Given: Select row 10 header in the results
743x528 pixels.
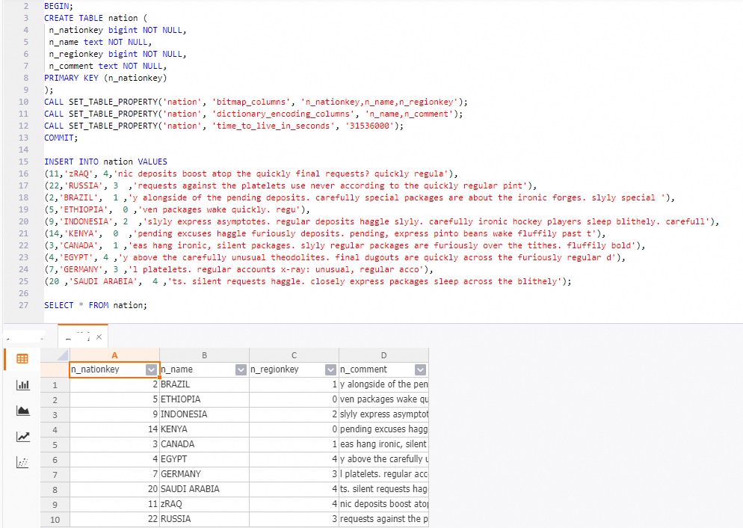Looking at the screenshot, I should coord(55,519).
